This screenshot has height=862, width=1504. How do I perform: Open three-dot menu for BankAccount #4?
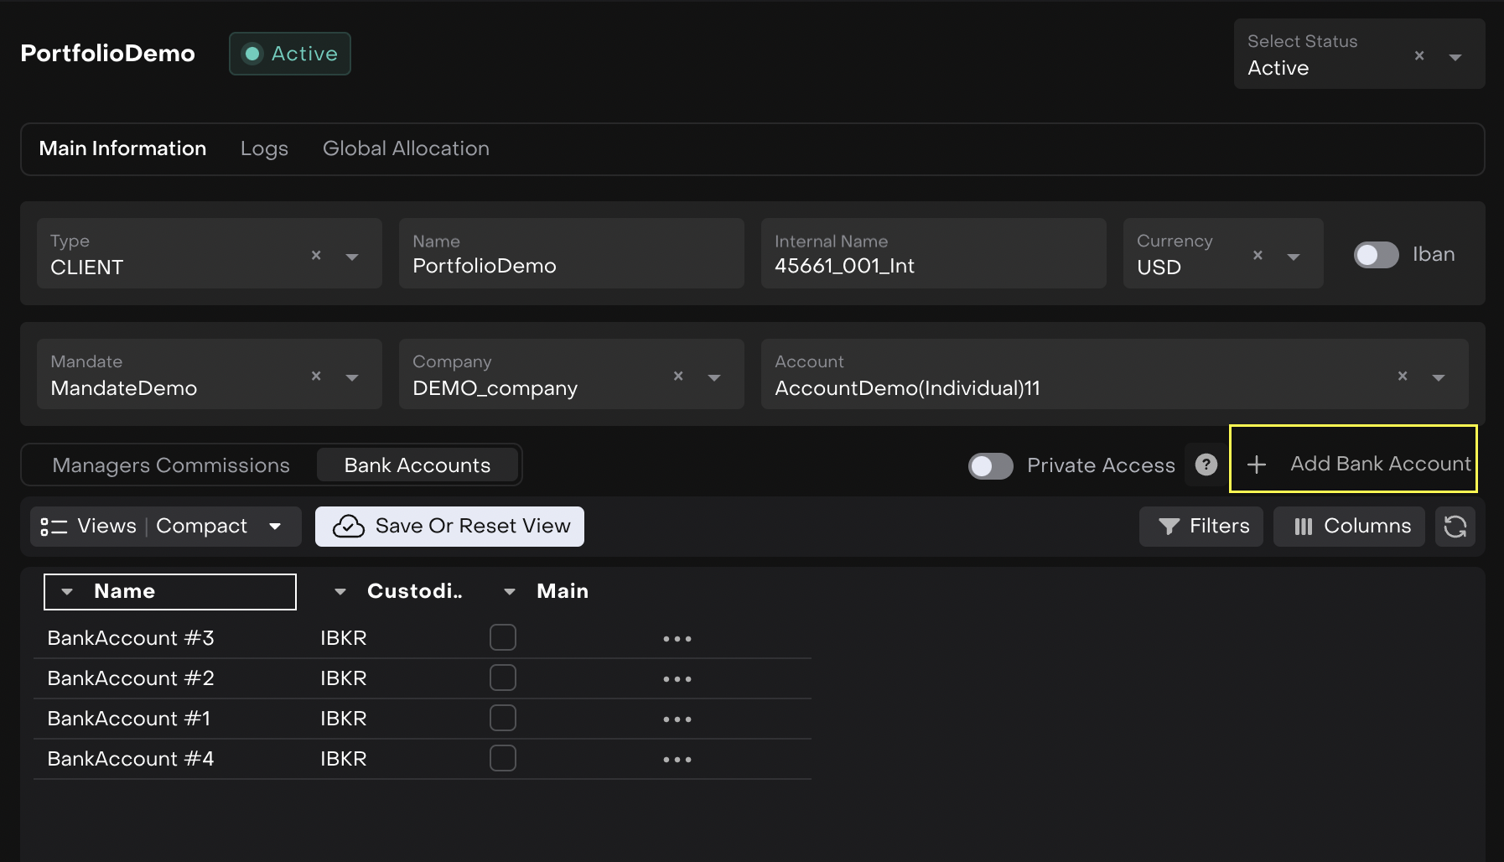point(677,760)
